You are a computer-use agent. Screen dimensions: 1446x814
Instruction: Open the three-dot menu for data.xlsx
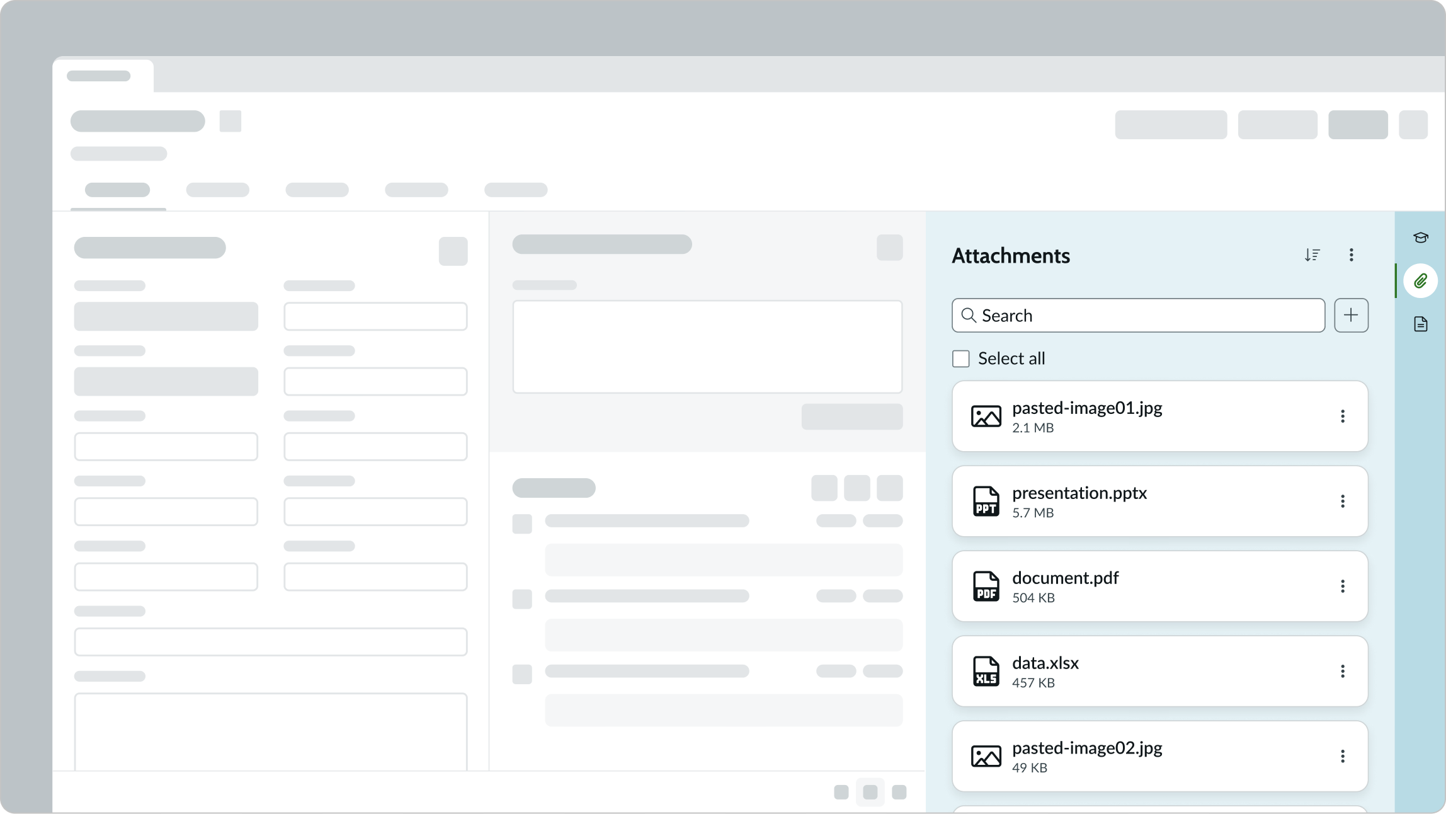pyautogui.click(x=1342, y=671)
